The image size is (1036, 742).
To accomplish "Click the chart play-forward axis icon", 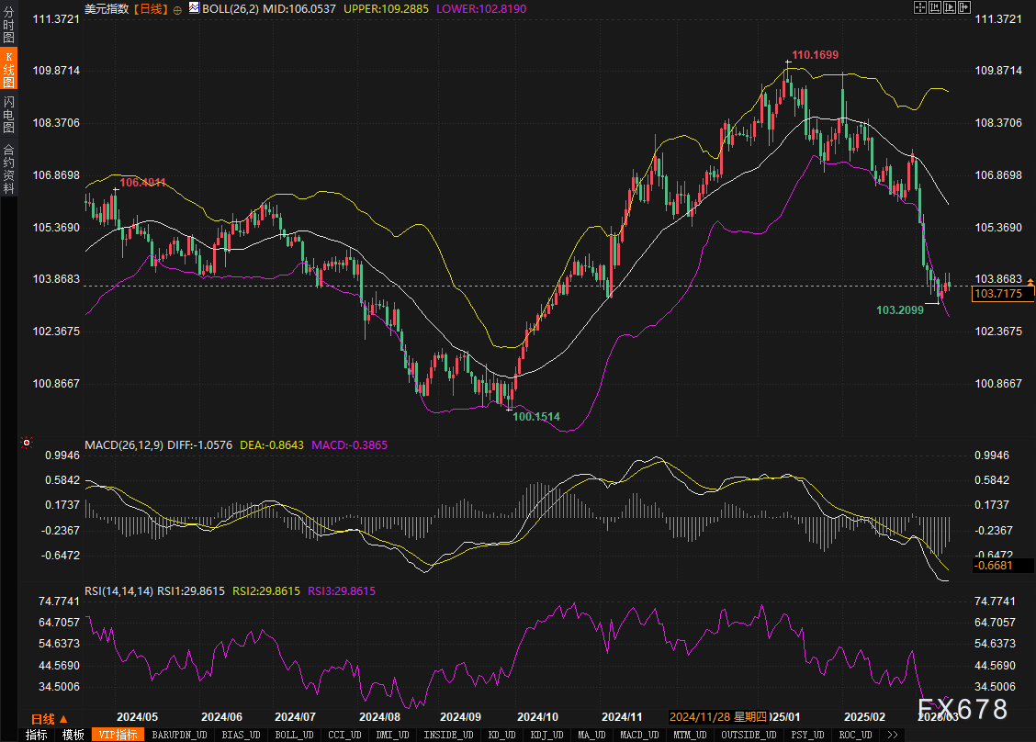I will point(950,7).
